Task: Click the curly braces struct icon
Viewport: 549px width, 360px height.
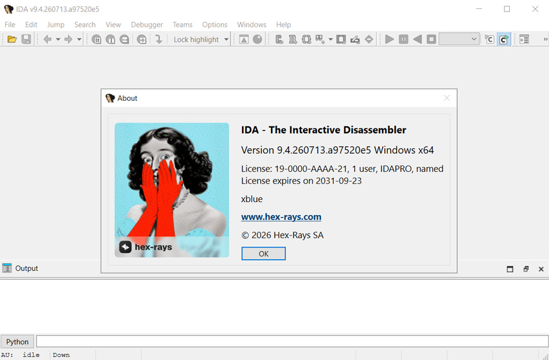Action: (x=306, y=39)
